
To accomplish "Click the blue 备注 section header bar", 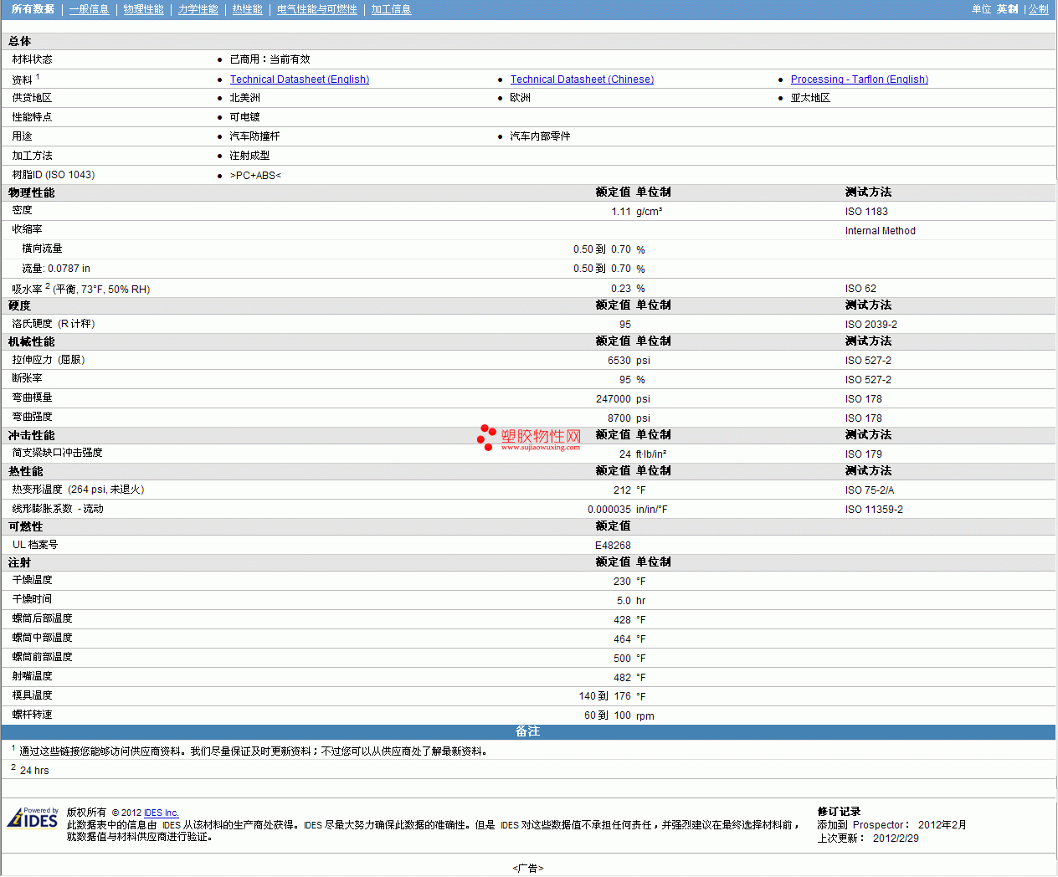I will [527, 731].
